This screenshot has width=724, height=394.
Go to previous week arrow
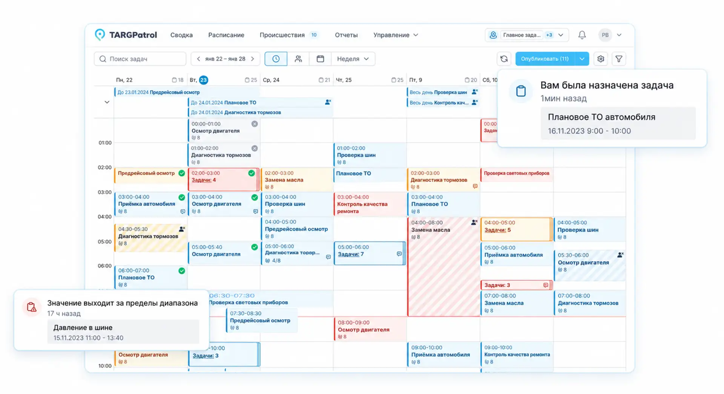point(198,59)
